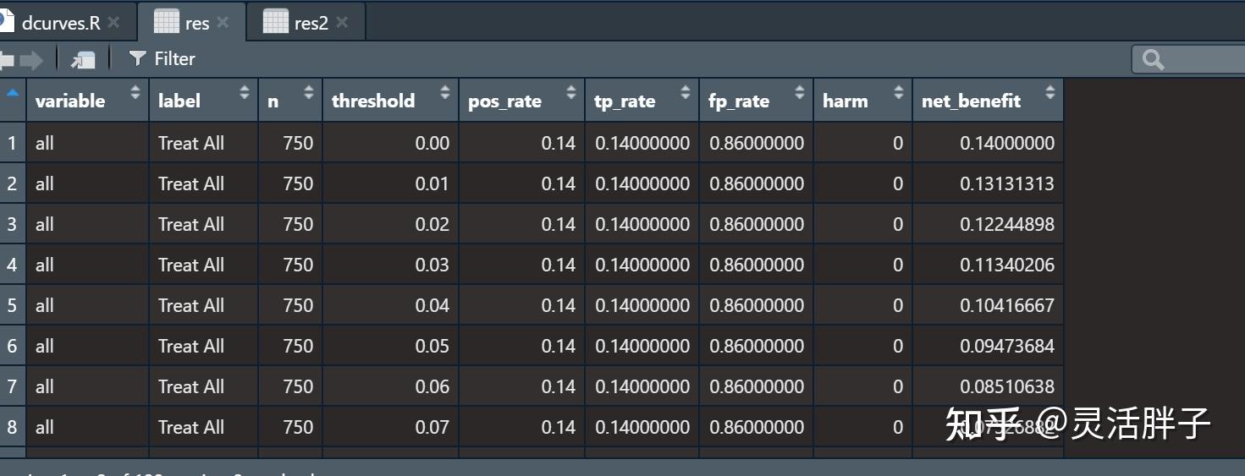Screen dimensions: 1245x476
Task: Close the dcurves.R tab
Action: tap(114, 23)
